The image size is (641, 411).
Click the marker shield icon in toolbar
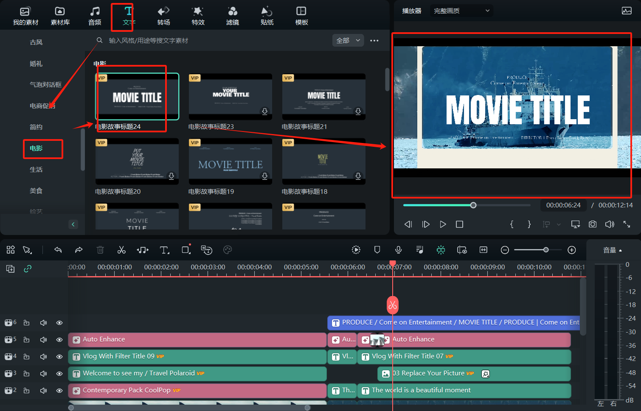pos(377,250)
